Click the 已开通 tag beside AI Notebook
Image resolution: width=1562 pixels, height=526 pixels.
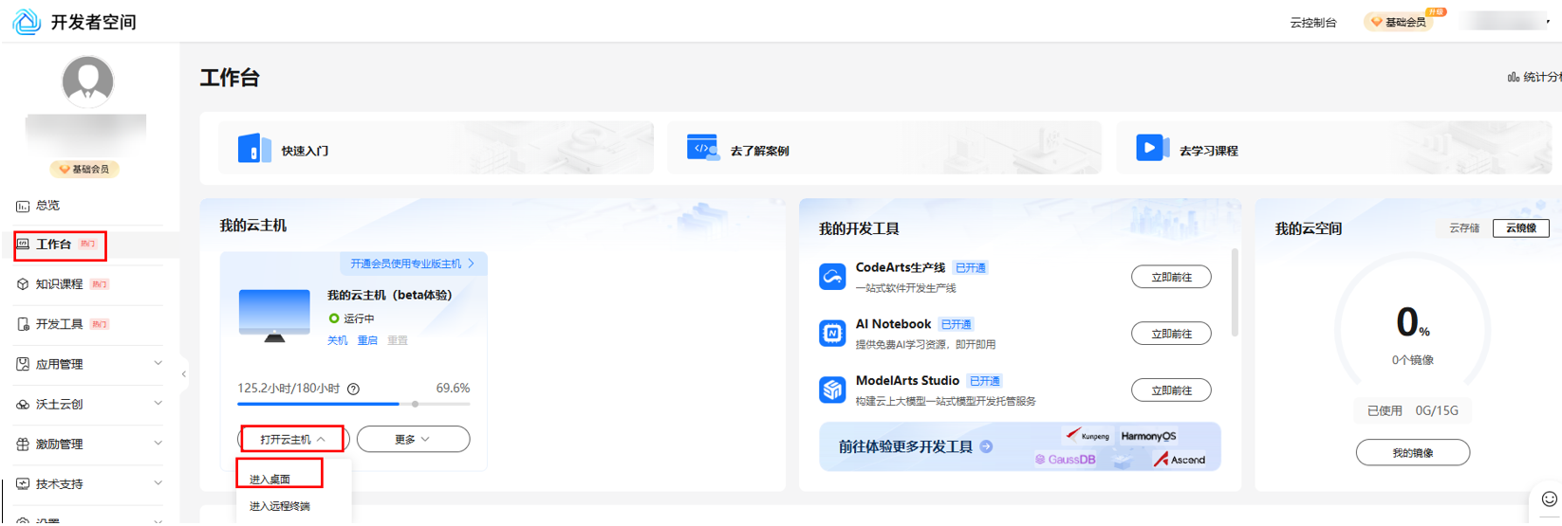pyautogui.click(x=957, y=324)
